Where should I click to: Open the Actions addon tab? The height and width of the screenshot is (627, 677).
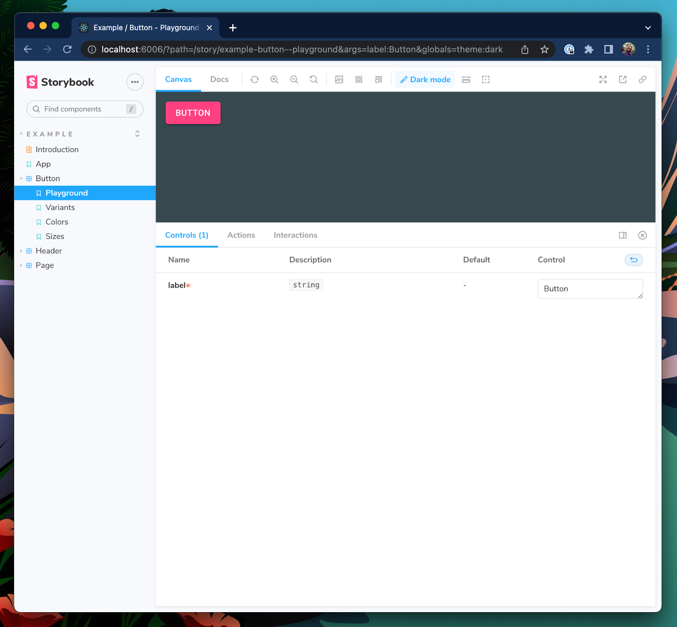coord(241,235)
